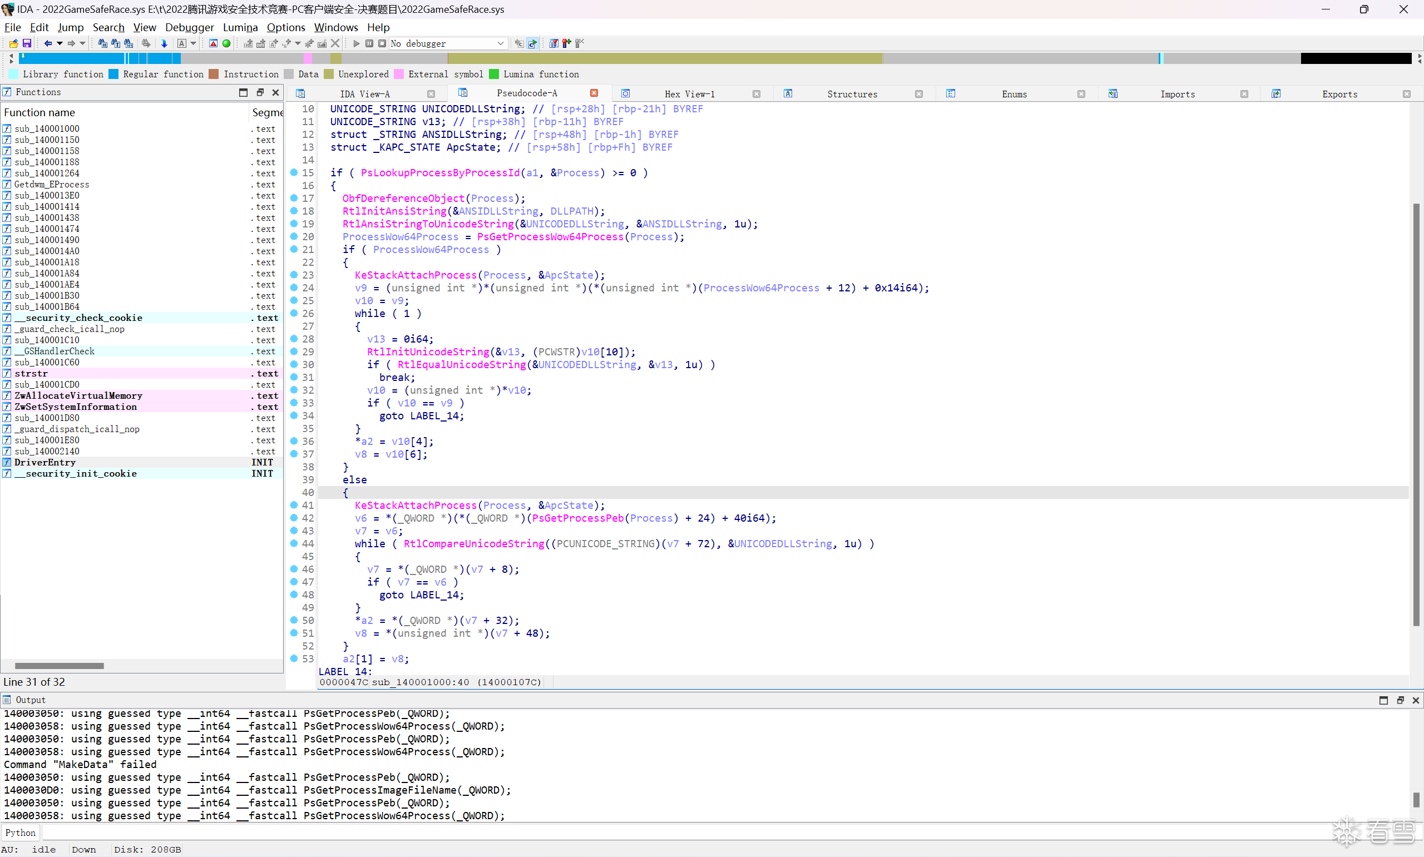The width and height of the screenshot is (1424, 857).
Task: Open the Add breakpoint toolbar icon
Action: click(x=566, y=43)
